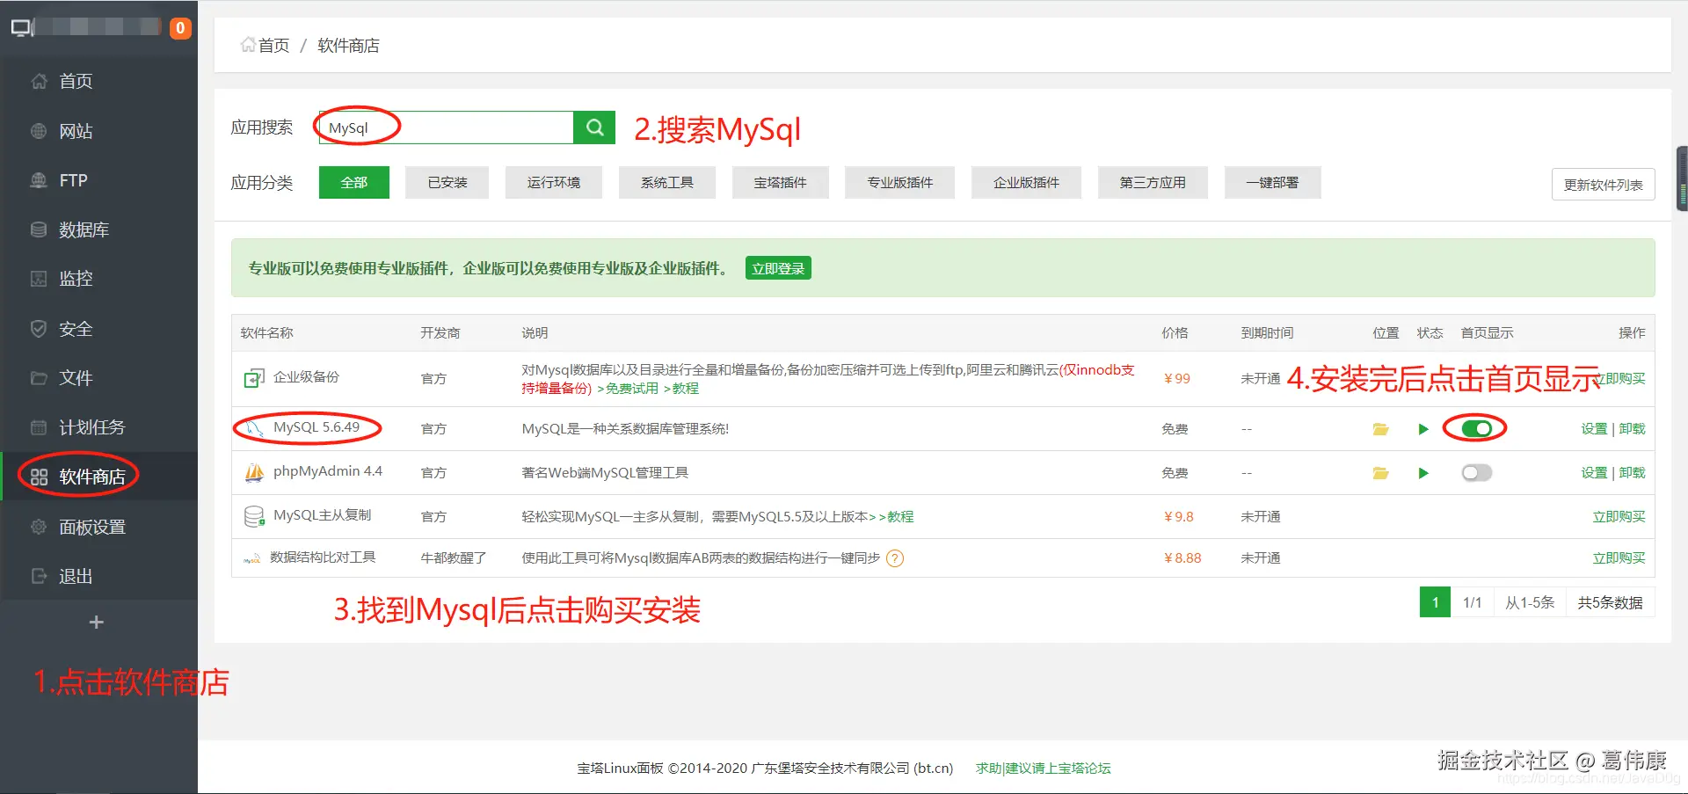The height and width of the screenshot is (794, 1688).
Task: Click the monitor icon at the sidebar top
Action: 22,28
